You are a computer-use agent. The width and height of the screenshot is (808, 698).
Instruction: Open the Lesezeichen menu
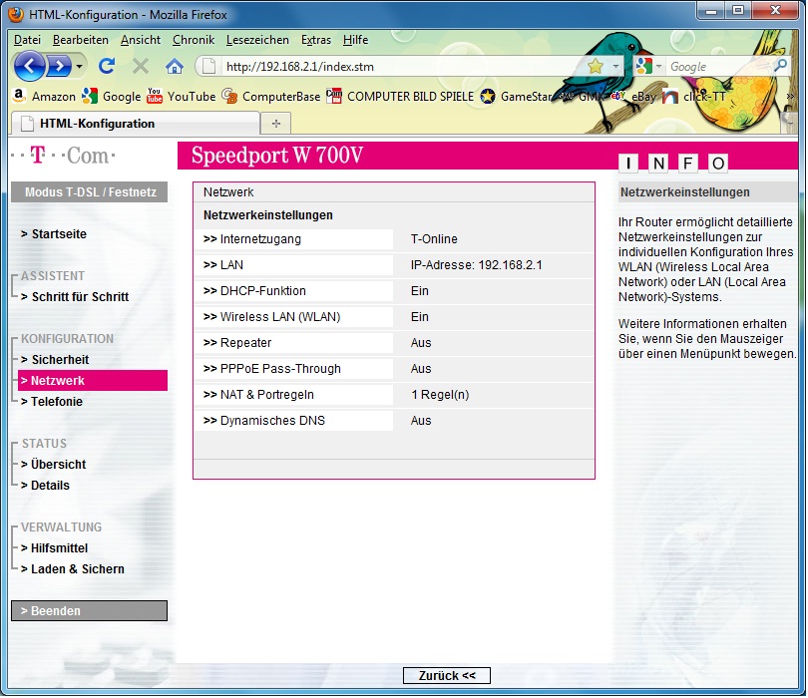[x=257, y=40]
